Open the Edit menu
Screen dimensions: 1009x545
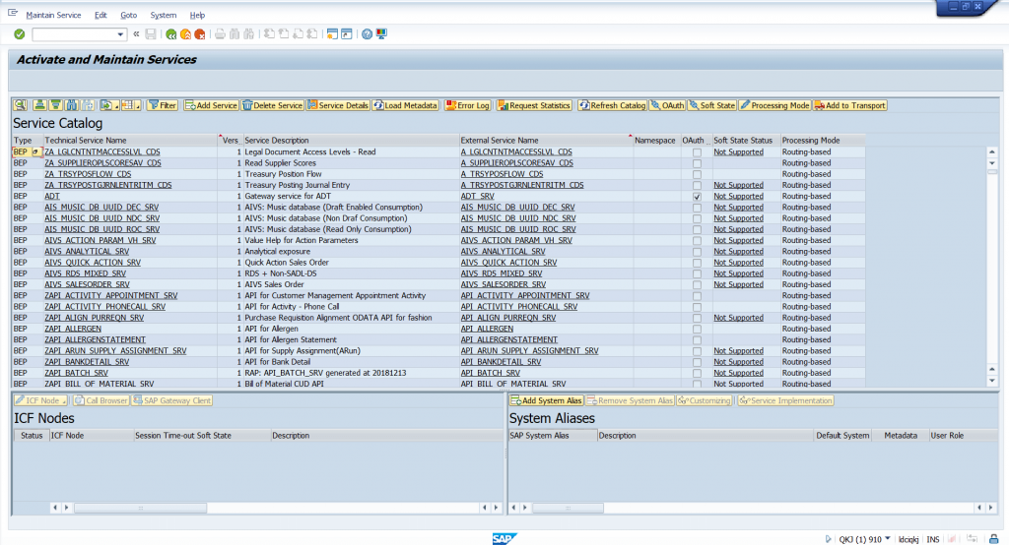[101, 15]
